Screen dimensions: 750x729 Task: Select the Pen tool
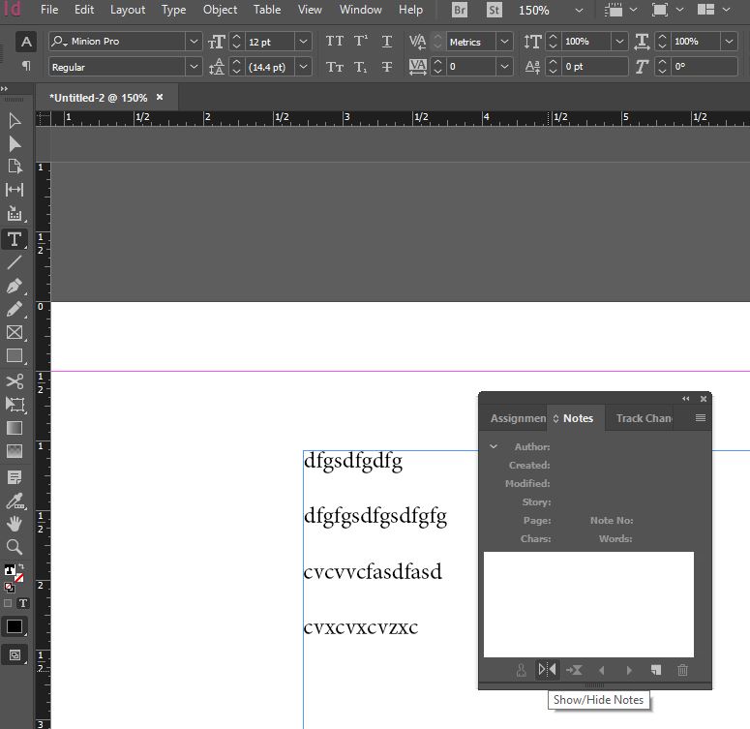(x=15, y=286)
